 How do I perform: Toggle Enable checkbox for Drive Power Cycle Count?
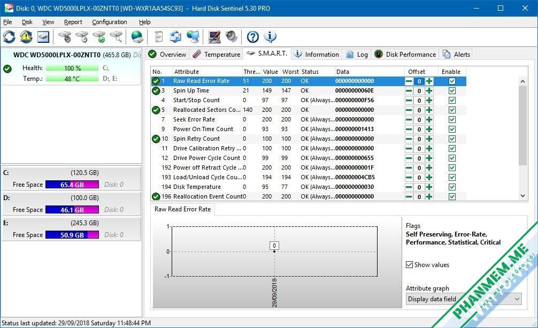tap(452, 158)
